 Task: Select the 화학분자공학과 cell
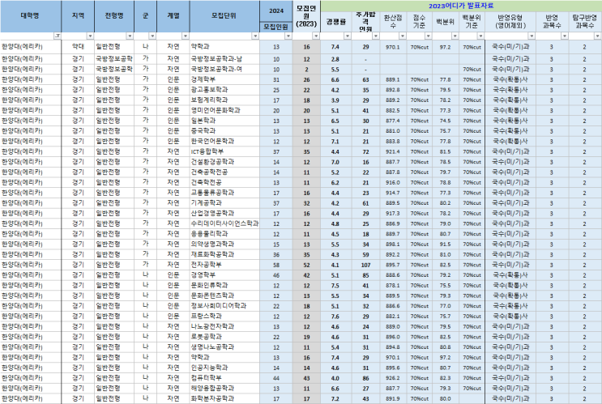click(224, 398)
